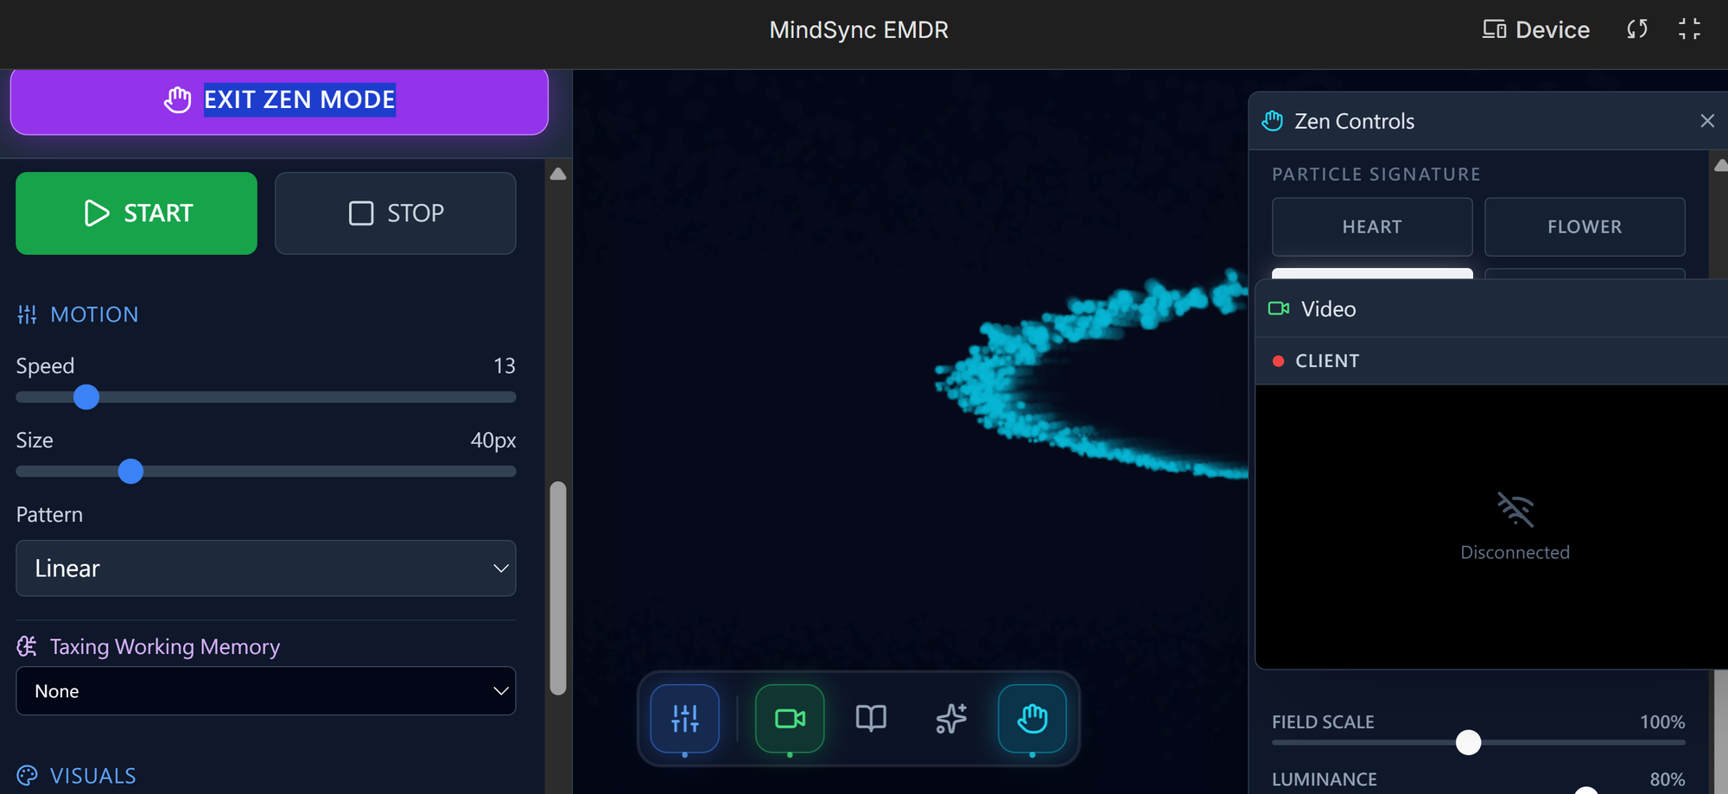The image size is (1728, 794).
Task: Click the Field Scale slider handle
Action: click(1468, 742)
